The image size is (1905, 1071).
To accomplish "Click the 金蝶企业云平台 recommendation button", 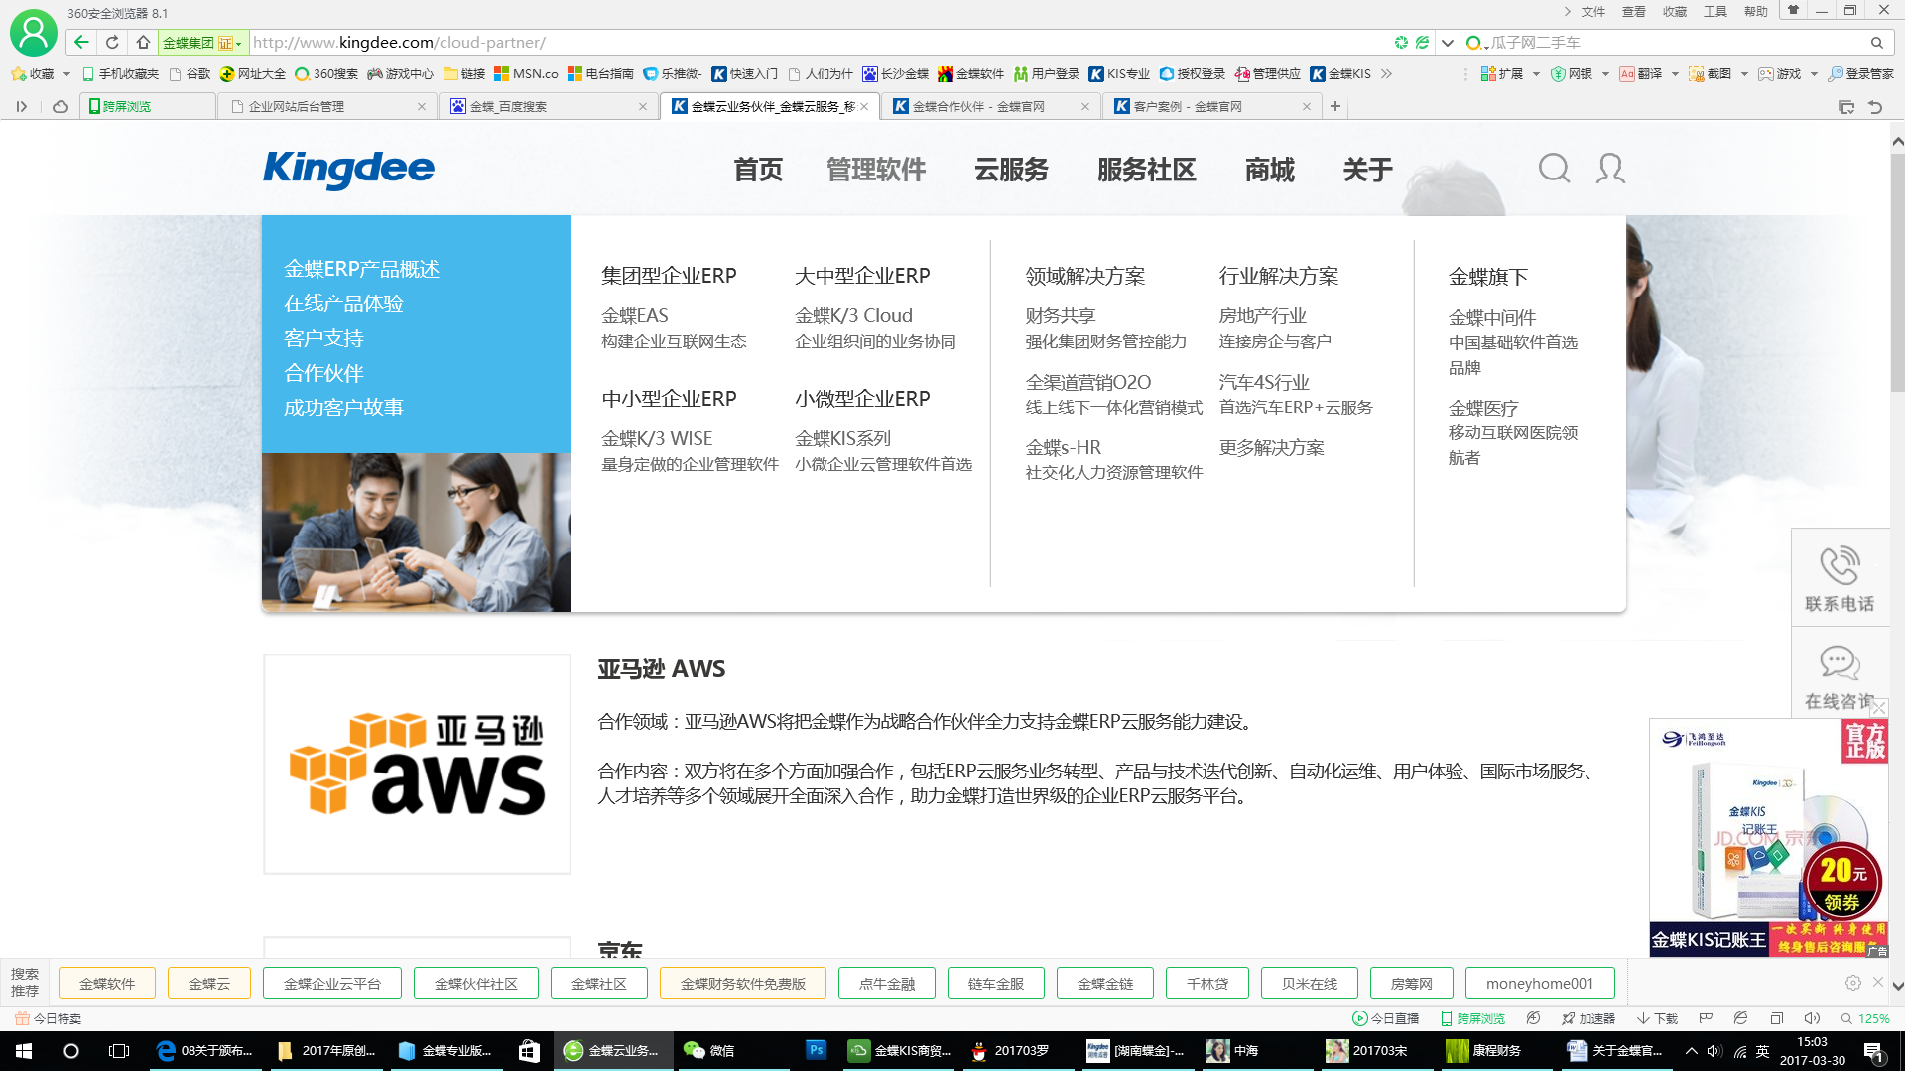I will 332,983.
